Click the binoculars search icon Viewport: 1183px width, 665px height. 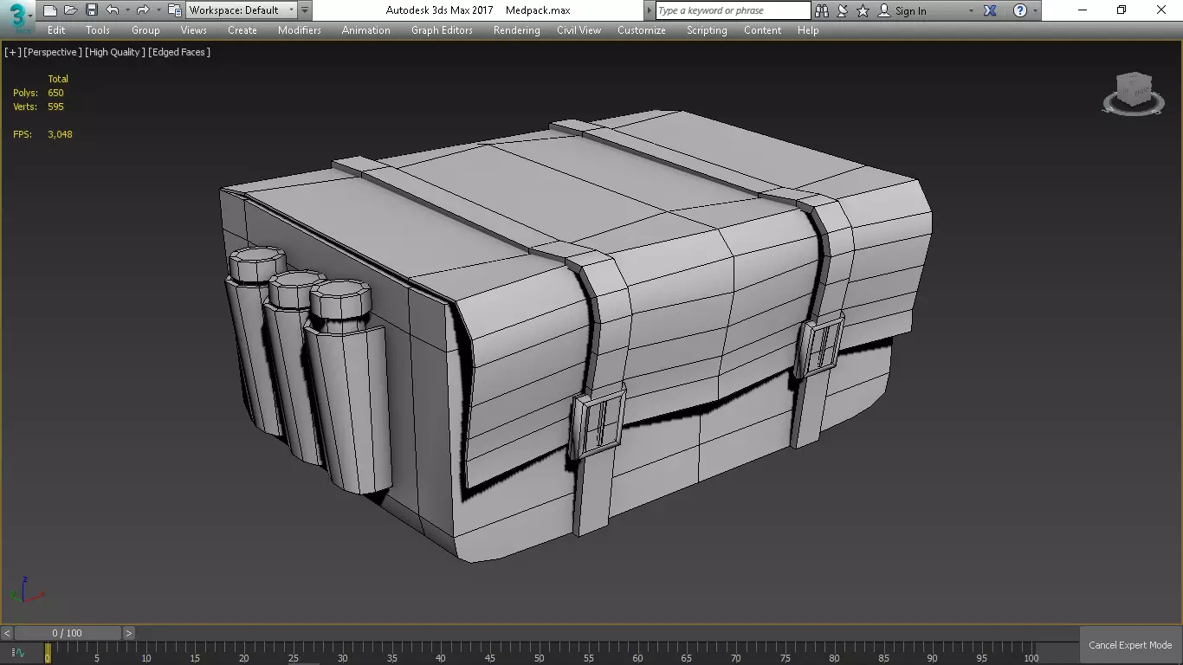(821, 10)
